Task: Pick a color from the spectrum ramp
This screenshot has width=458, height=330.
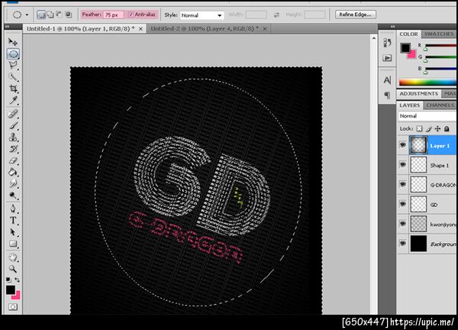Action: (427, 82)
